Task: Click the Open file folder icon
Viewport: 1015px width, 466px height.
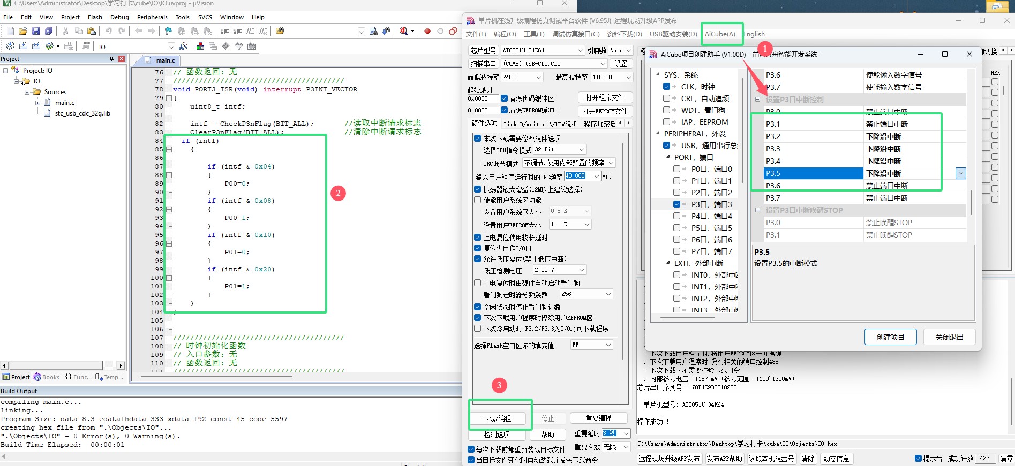Action: 22,31
